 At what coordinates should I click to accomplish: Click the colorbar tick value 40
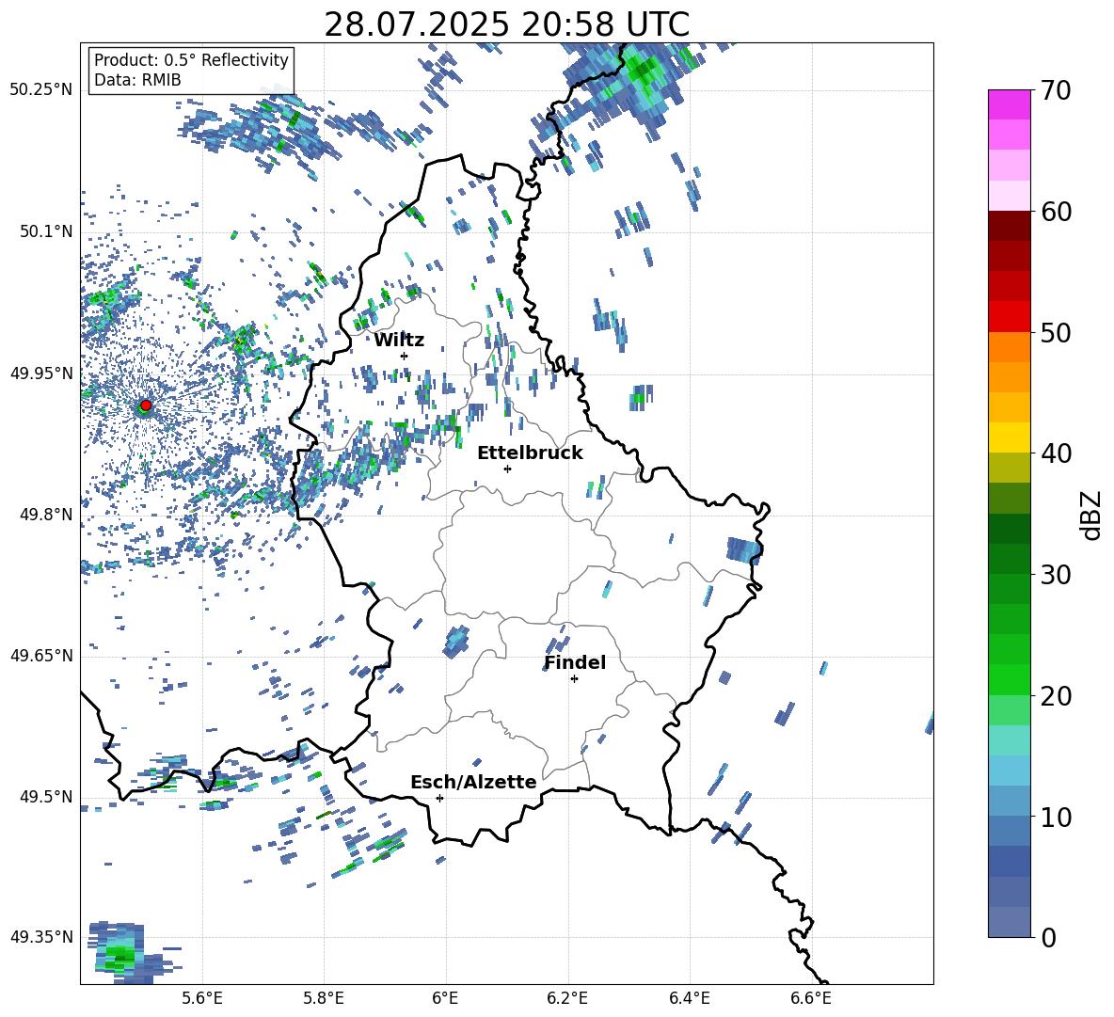click(x=1057, y=453)
